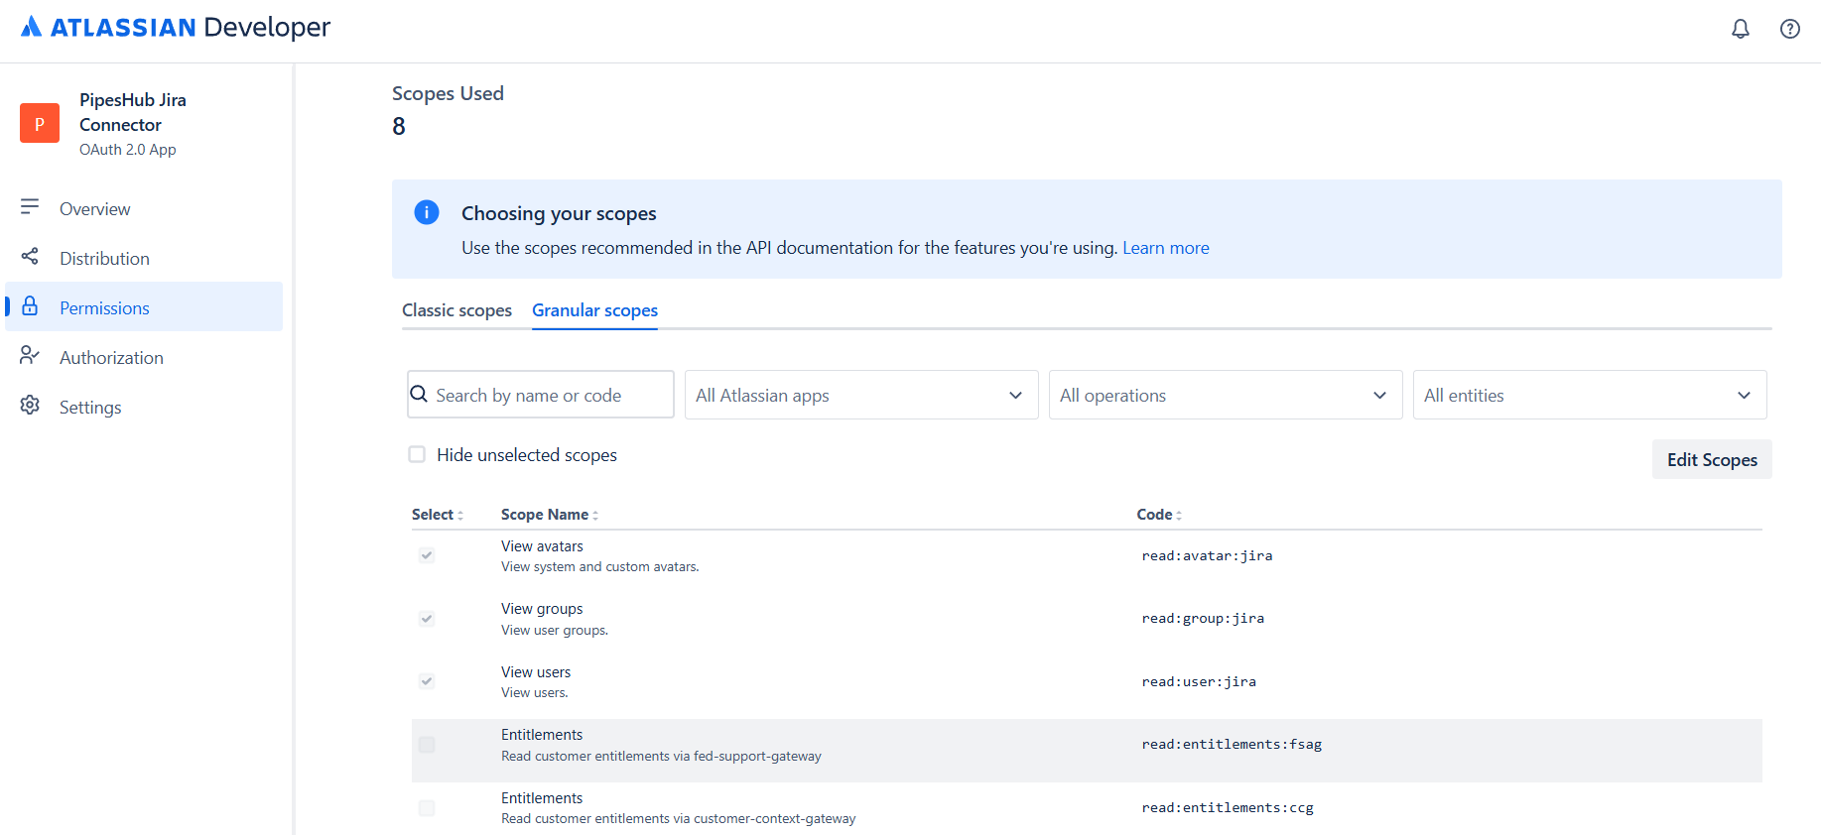Toggle the View users scope checkbox
The height and width of the screenshot is (835, 1821).
pos(427,681)
